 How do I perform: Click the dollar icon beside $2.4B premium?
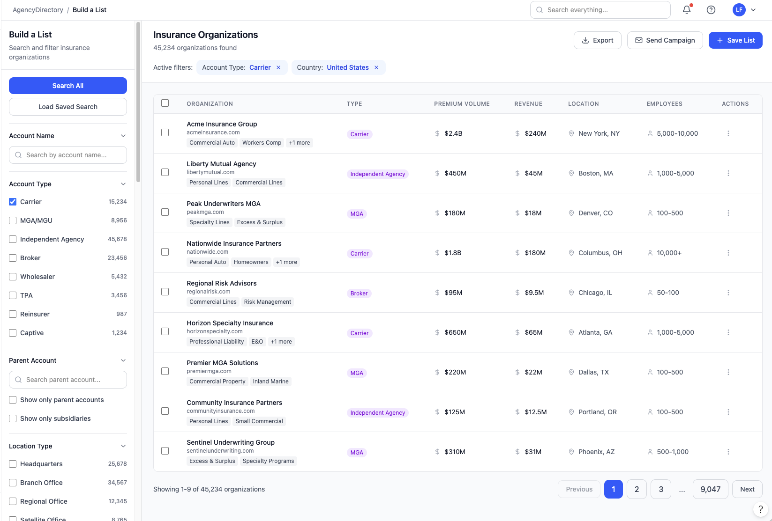click(x=437, y=133)
